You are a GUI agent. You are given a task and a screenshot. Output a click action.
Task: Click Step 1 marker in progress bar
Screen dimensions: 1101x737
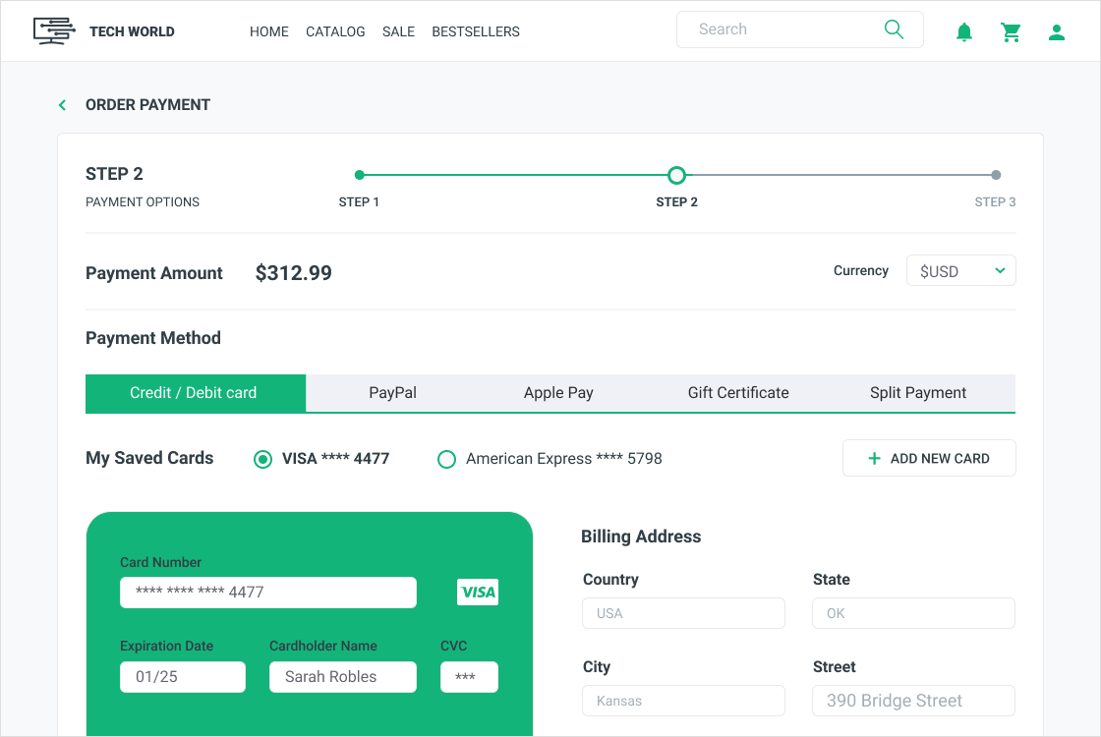(360, 175)
